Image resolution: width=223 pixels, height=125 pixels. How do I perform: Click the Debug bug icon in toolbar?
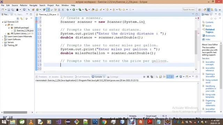(68, 10)
